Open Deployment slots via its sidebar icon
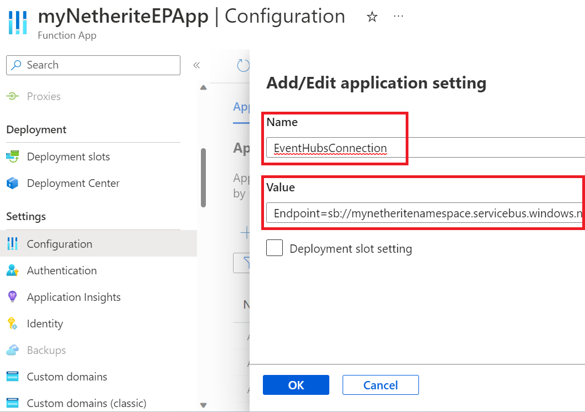 pos(12,157)
